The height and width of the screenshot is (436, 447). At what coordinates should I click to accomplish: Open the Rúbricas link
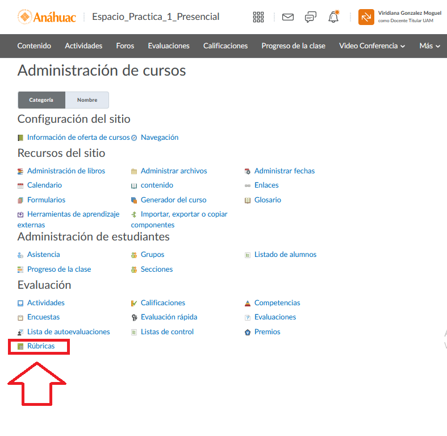[x=40, y=346]
